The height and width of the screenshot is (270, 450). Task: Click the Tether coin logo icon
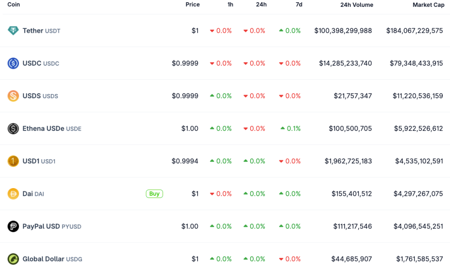12,31
